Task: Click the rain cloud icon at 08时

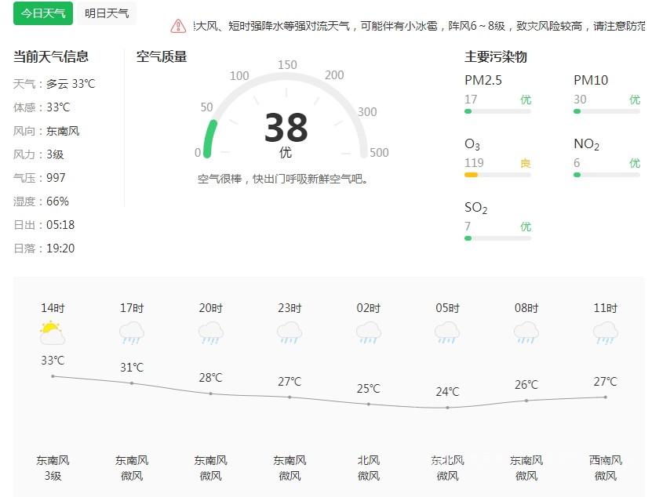Action: click(526, 334)
